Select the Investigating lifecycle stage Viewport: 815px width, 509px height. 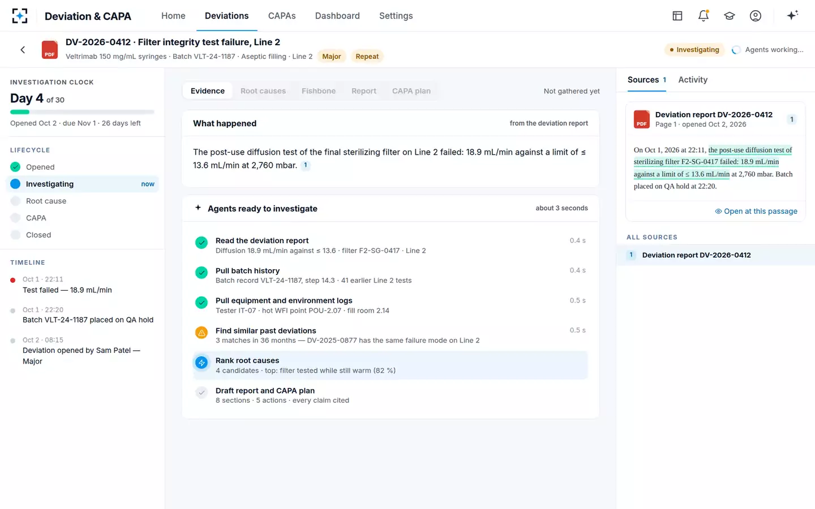click(x=82, y=184)
